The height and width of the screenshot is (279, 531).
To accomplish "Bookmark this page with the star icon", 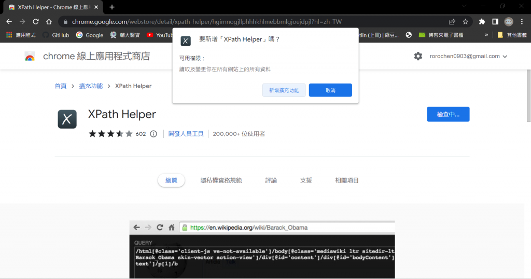I will 465,22.
